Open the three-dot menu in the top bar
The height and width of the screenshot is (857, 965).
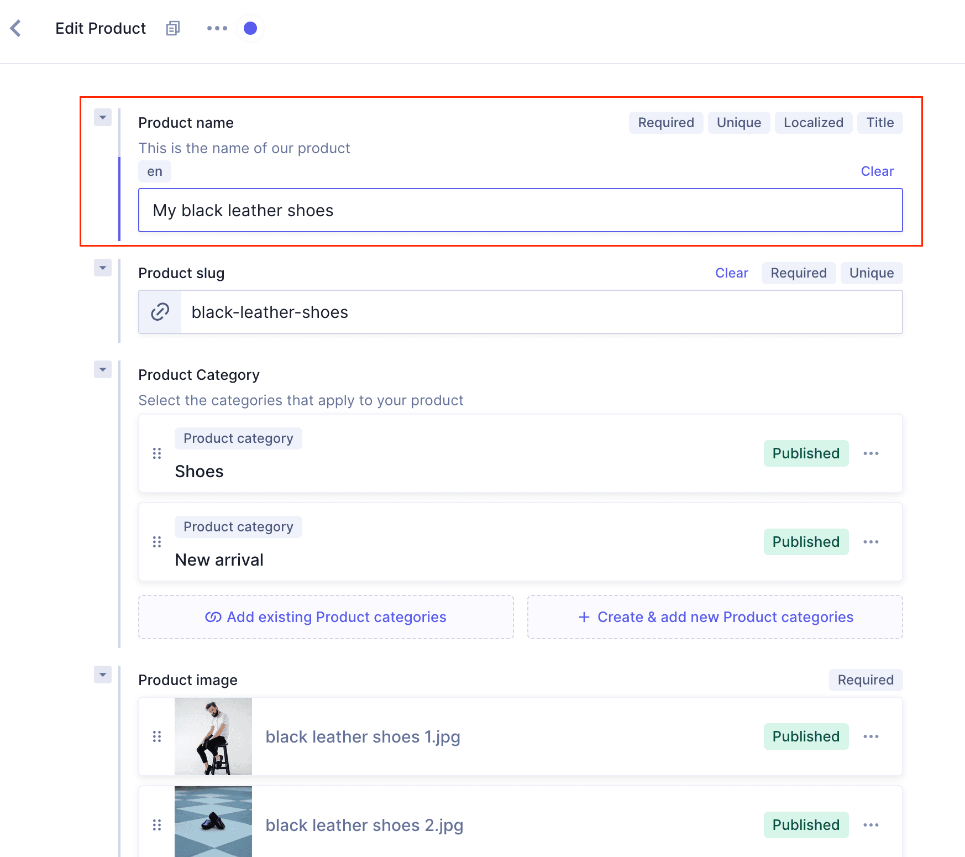pyautogui.click(x=217, y=28)
